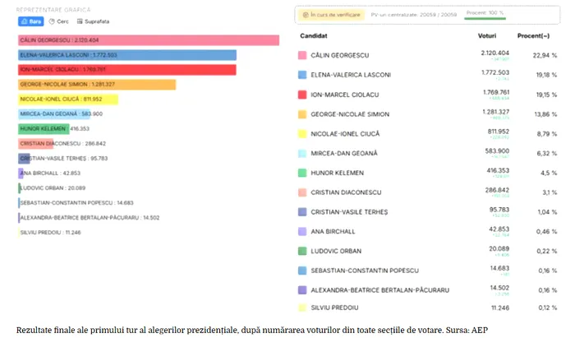This screenshot has width=575, height=338.
Task: Click the pink swatch beside Călin Georgescu
Action: (301, 55)
